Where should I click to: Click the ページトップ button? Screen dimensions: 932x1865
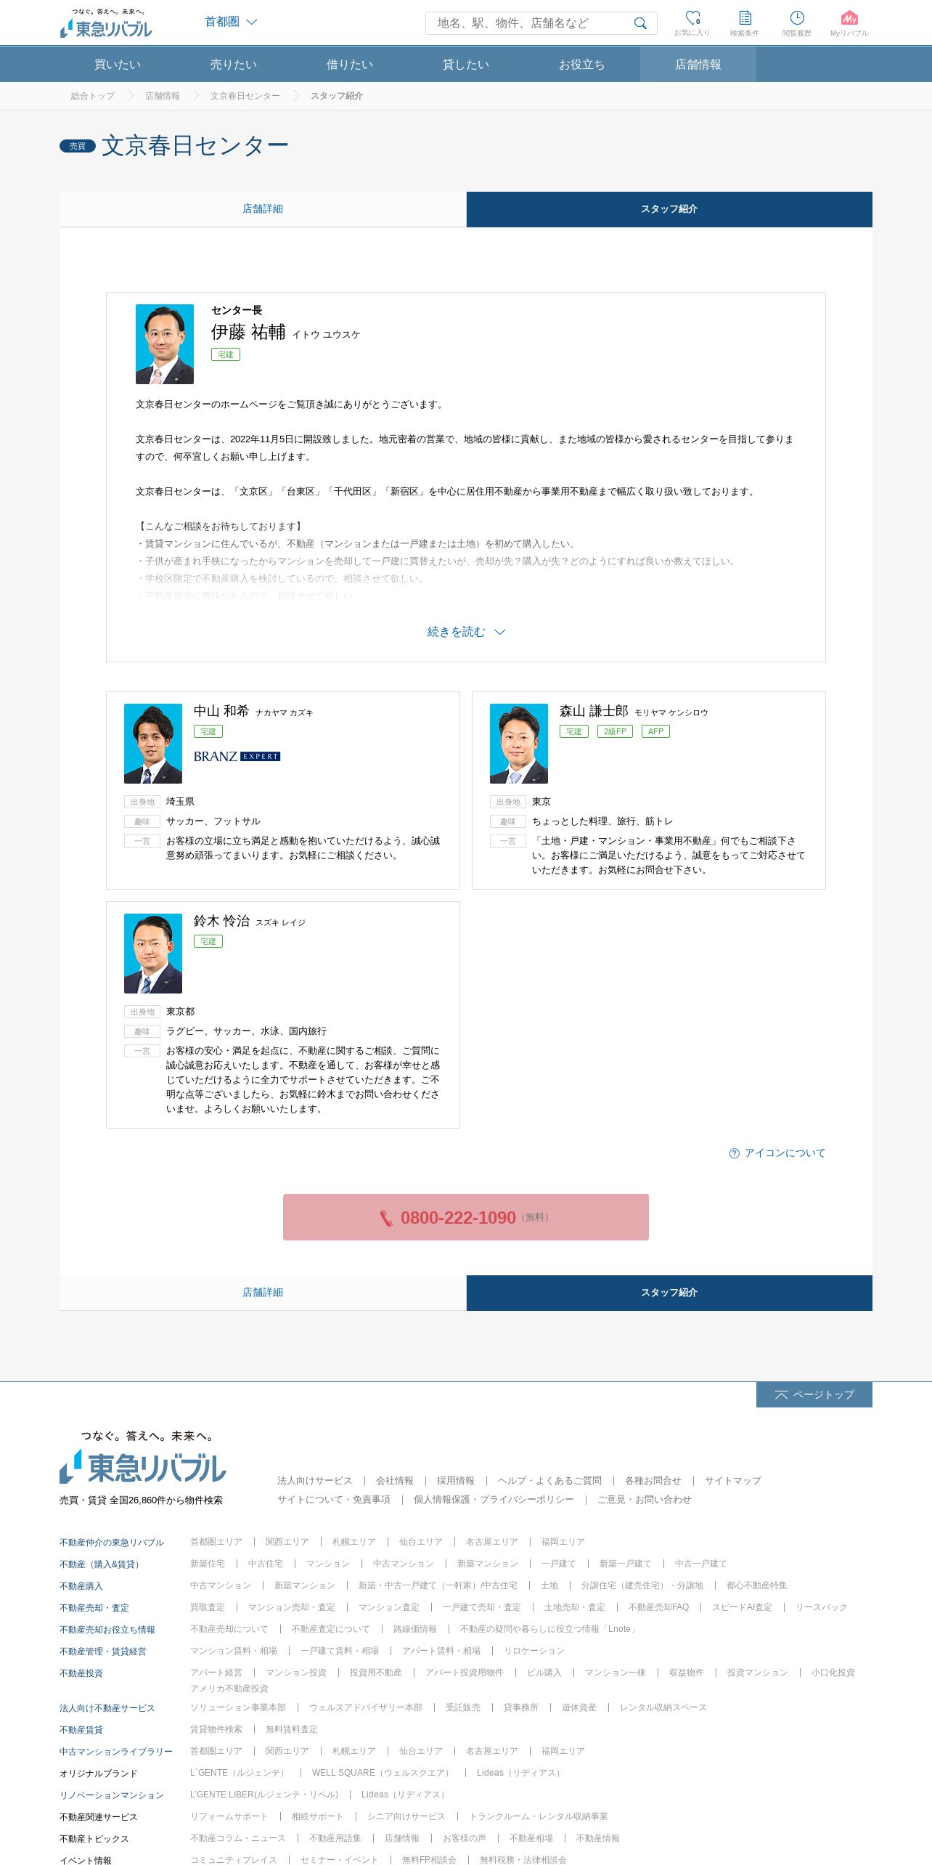(x=814, y=1394)
